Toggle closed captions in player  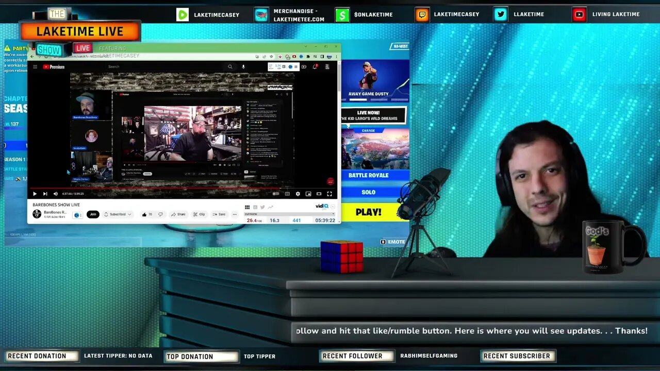pos(287,194)
